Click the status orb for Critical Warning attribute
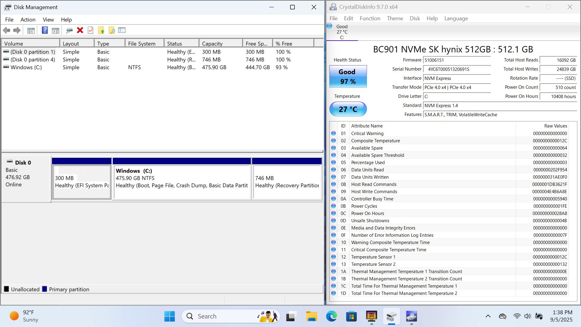The image size is (581, 327). (x=333, y=133)
